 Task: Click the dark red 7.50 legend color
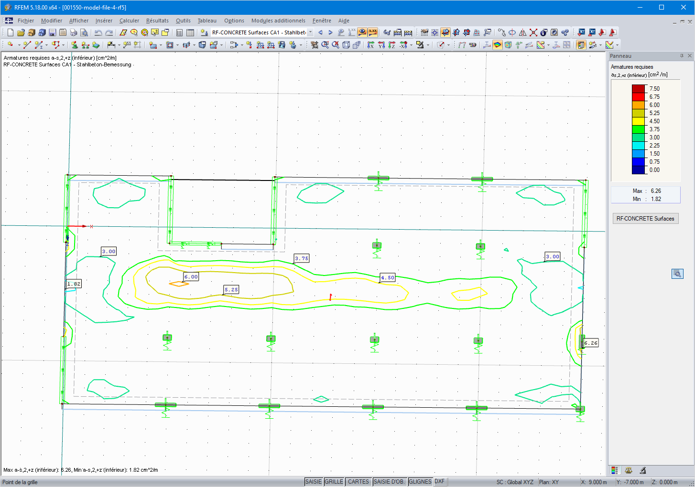639,89
